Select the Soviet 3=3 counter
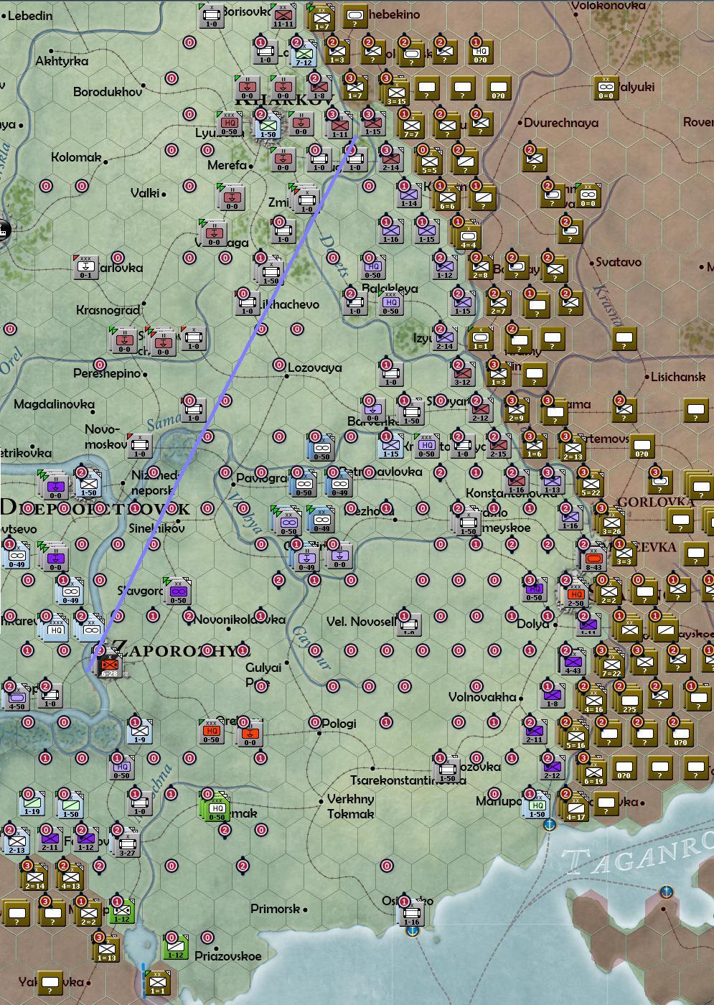The width and height of the screenshot is (714, 1005). click(624, 554)
